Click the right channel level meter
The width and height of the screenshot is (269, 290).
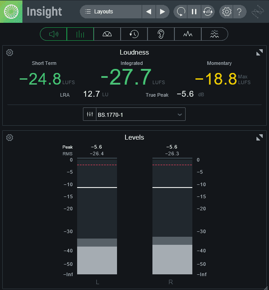tap(172, 216)
